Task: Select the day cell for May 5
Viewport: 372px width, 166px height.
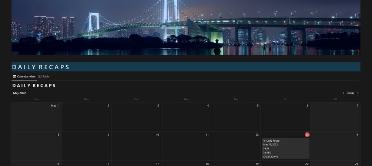Action: point(236,117)
